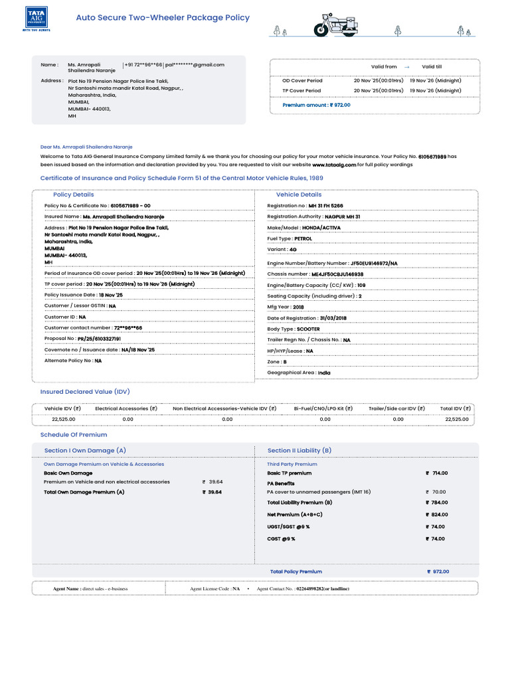
Task: Click the Policy Issuance Date 18 Nov '25 row
Action: [x=84, y=295]
